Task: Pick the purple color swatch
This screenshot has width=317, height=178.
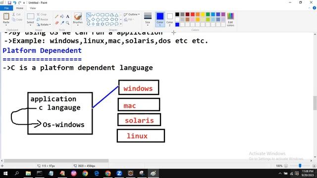Action: coord(223,14)
